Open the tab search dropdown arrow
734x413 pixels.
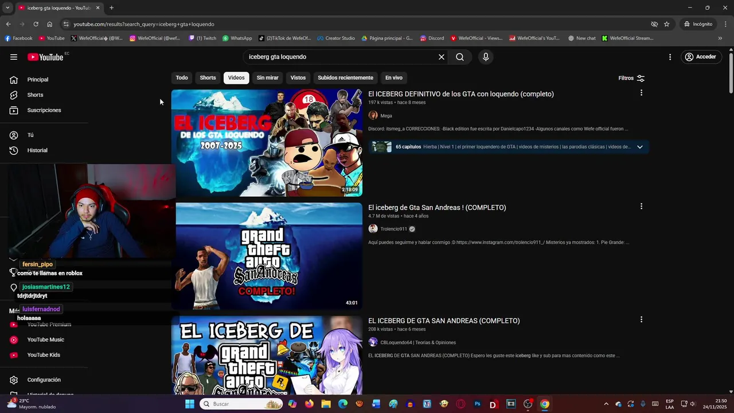[x=7, y=7]
